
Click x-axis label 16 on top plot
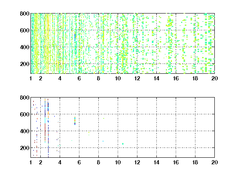pos(176,78)
